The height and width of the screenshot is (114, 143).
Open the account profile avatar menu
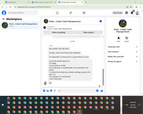(137, 13)
